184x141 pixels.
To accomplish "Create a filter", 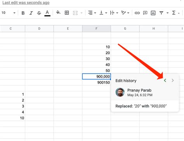I will (x=161, y=13).
